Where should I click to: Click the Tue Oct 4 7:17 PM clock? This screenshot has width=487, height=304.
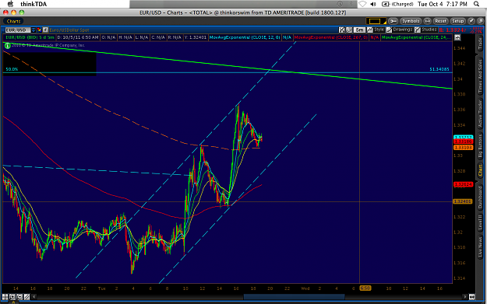(443, 4)
